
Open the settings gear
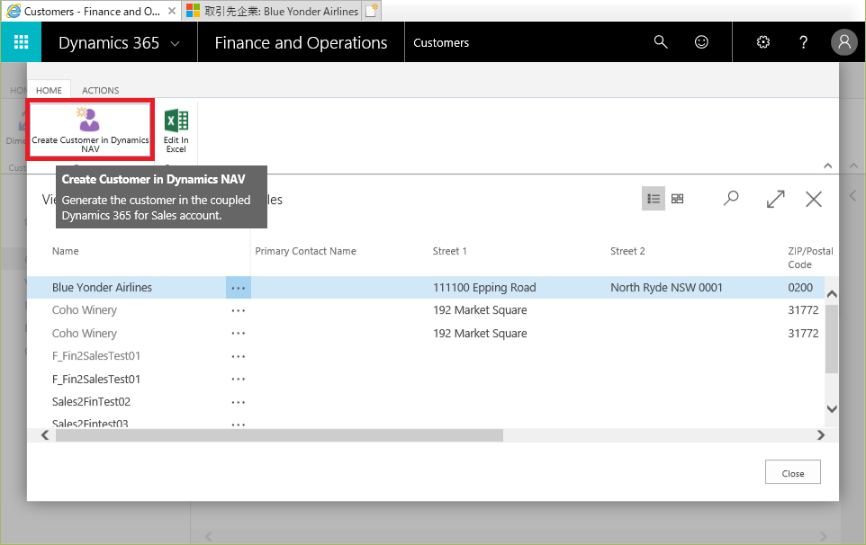coord(763,42)
